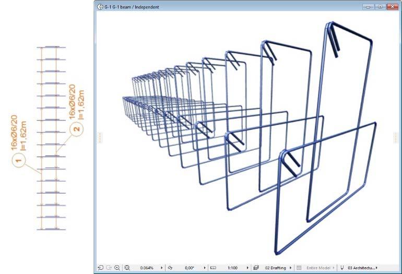Screen dimensions: 402x274
Task: Click the 16xØ6/20 label of marker 1
Action: click(x=14, y=133)
